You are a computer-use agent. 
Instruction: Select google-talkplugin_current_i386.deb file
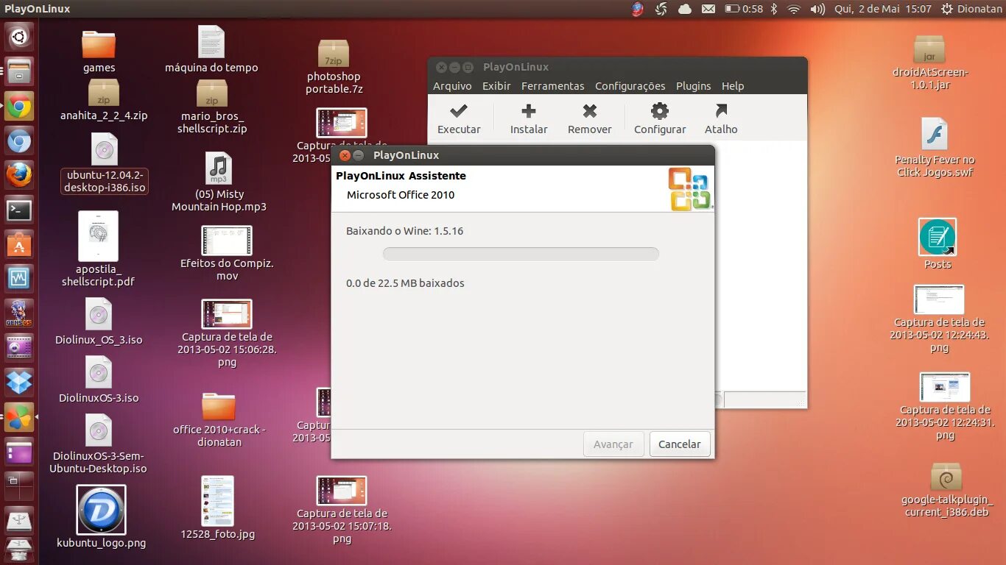[x=946, y=490]
